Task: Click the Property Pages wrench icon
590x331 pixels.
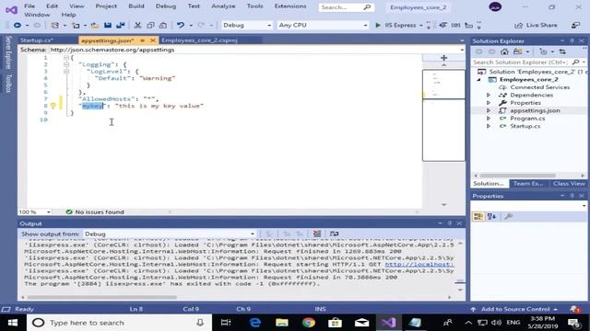Action: [508, 217]
